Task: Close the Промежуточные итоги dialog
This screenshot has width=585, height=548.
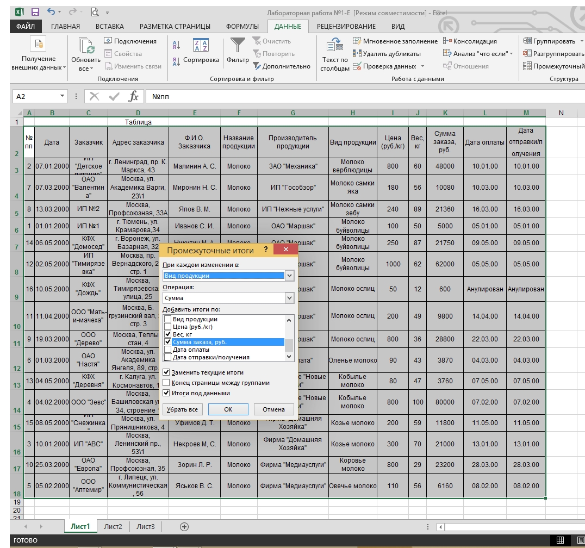Action: click(286, 249)
